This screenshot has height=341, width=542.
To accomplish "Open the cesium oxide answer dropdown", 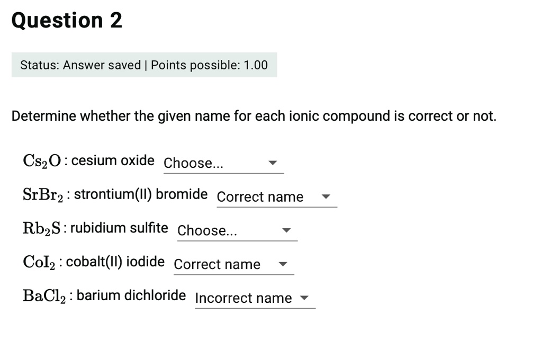I will pyautogui.click(x=222, y=163).
